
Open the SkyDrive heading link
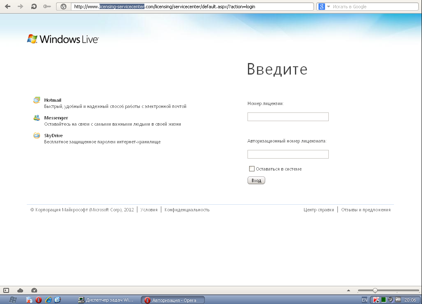coord(53,136)
